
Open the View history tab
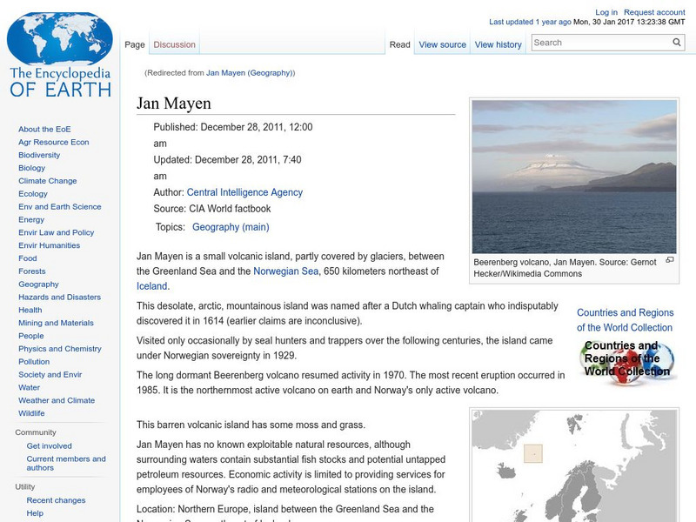click(498, 43)
